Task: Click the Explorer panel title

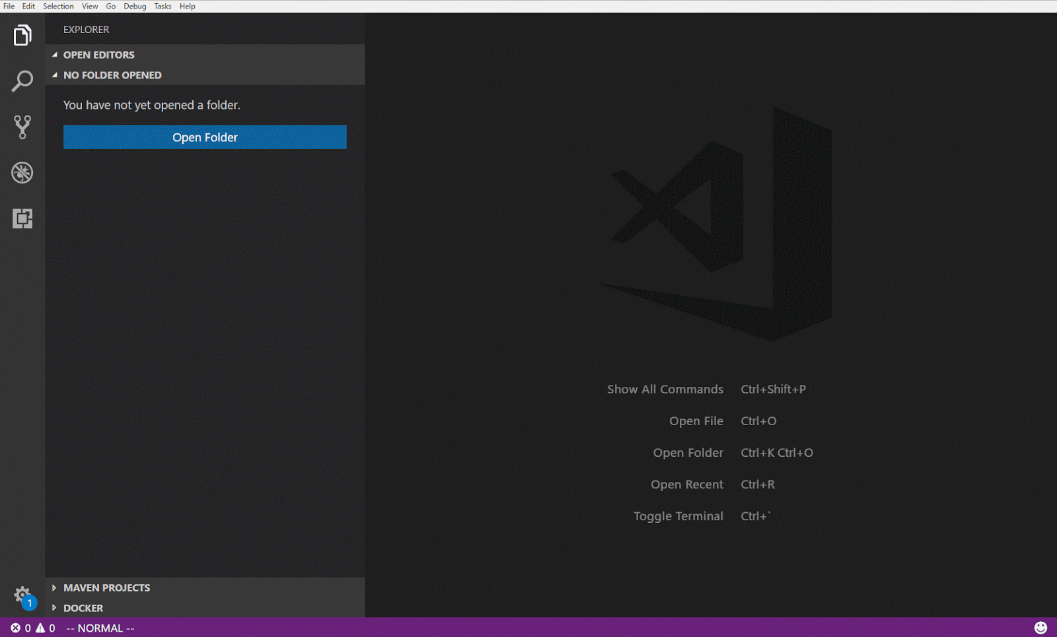Action: [87, 30]
